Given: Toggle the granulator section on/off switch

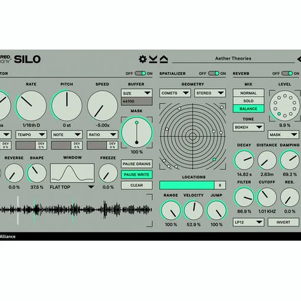Looking at the screenshot, I should tap(140, 73).
